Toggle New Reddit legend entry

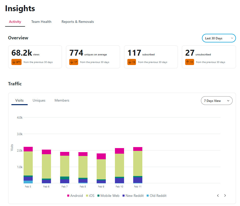click(133, 196)
